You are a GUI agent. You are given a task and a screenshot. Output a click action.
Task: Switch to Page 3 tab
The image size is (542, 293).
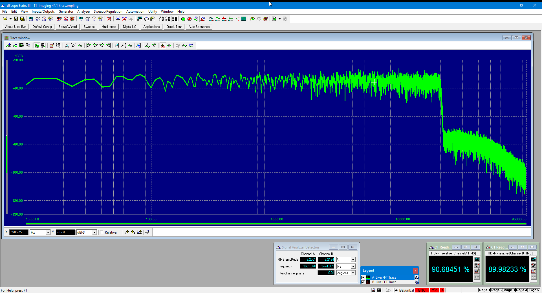(x=509, y=290)
